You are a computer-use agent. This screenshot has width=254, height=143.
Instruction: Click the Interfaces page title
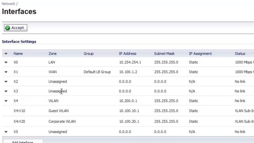point(19,12)
